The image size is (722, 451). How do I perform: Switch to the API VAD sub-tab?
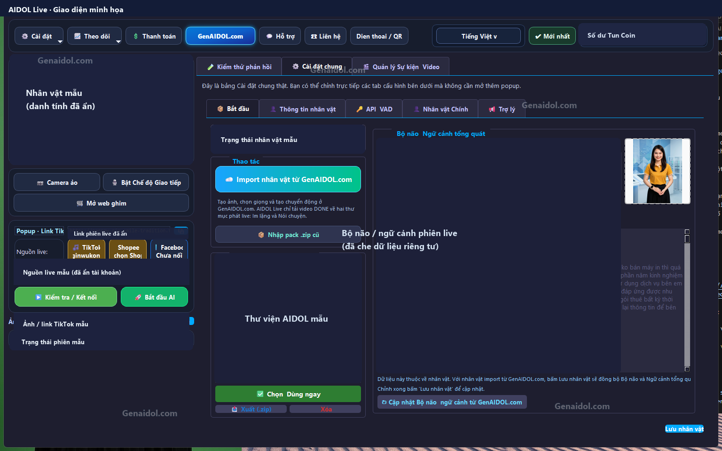pos(374,109)
